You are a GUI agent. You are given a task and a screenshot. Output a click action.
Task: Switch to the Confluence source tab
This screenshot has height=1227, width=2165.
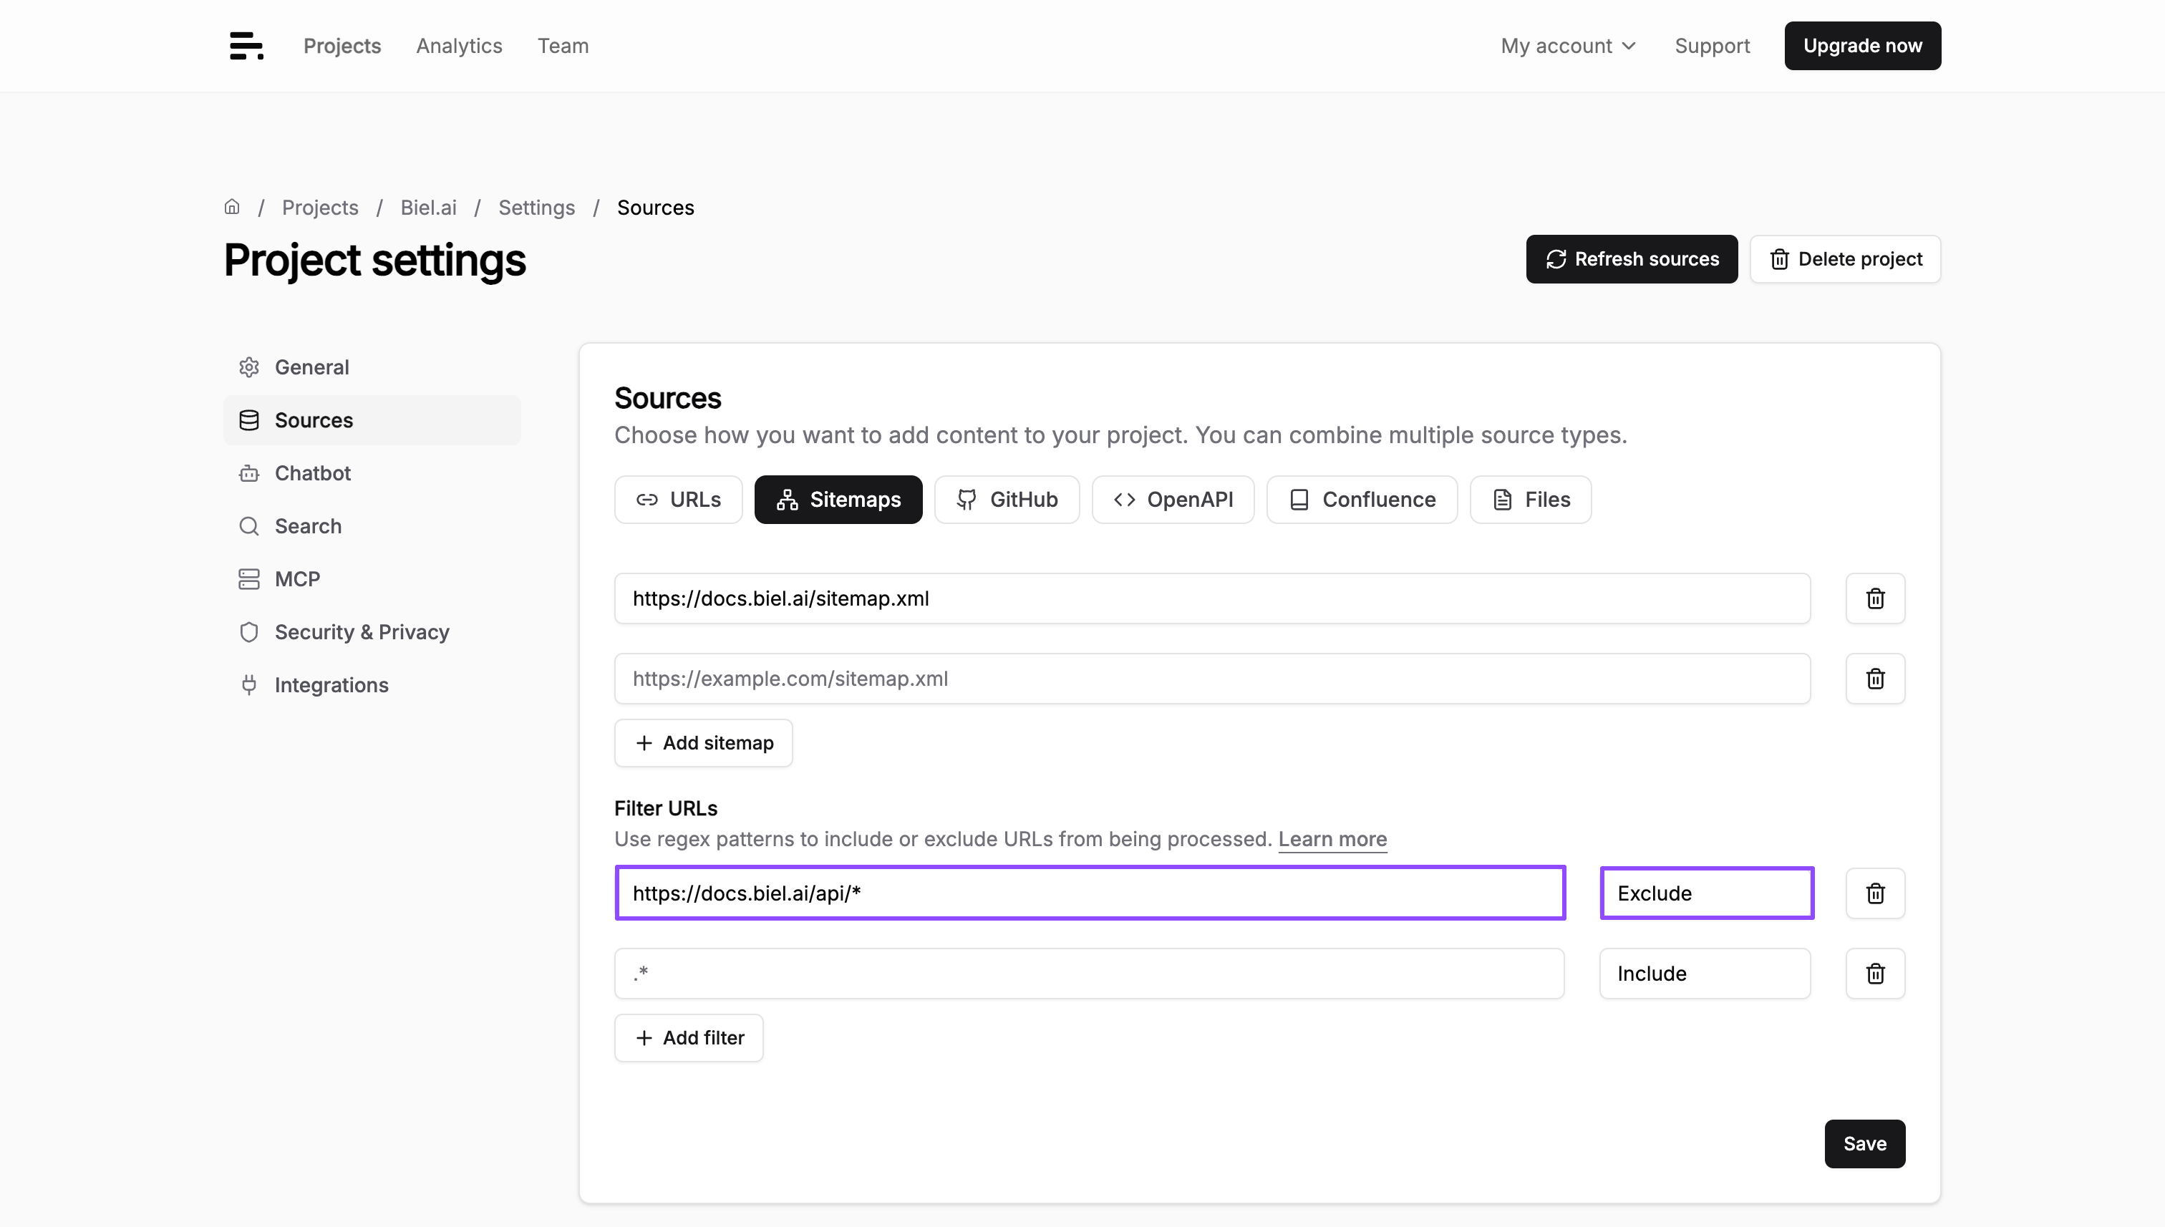(1362, 500)
